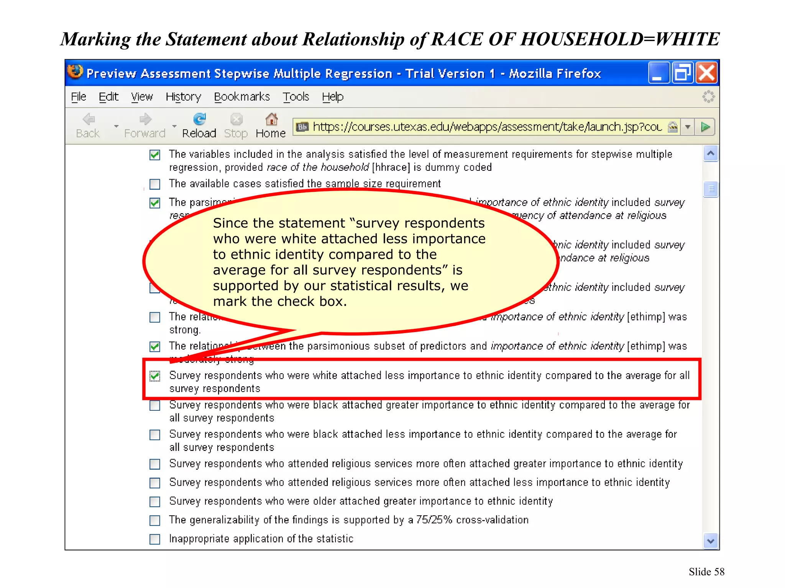785x588 pixels.
Task: Click the Firefox logo in title bar
Action: (x=75, y=72)
